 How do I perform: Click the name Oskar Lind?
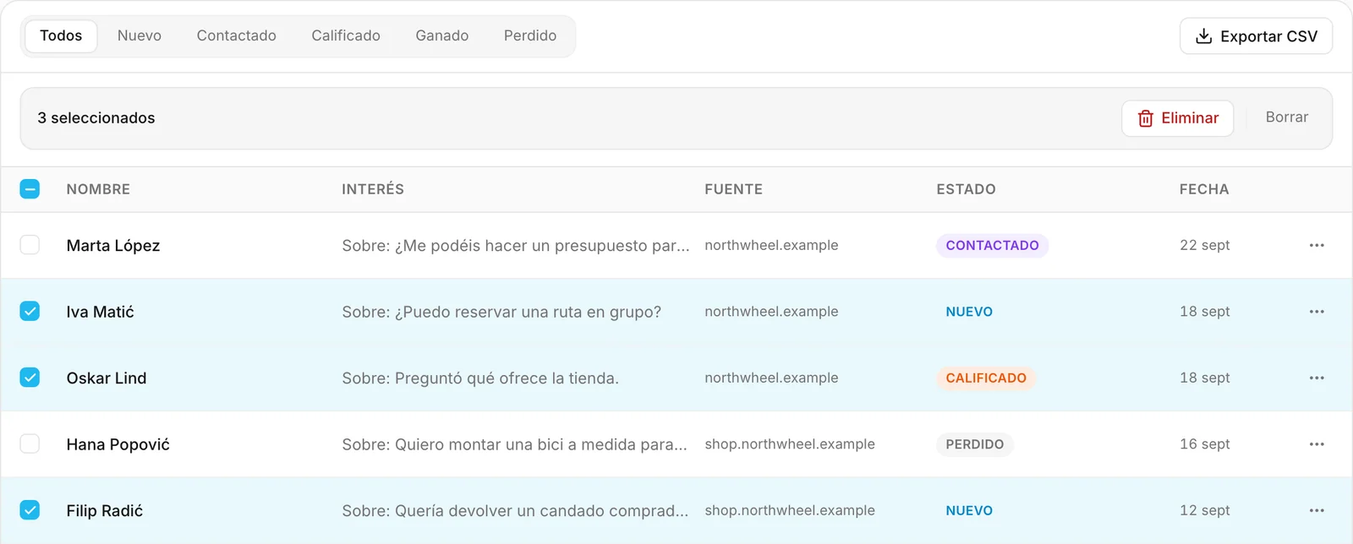point(107,378)
